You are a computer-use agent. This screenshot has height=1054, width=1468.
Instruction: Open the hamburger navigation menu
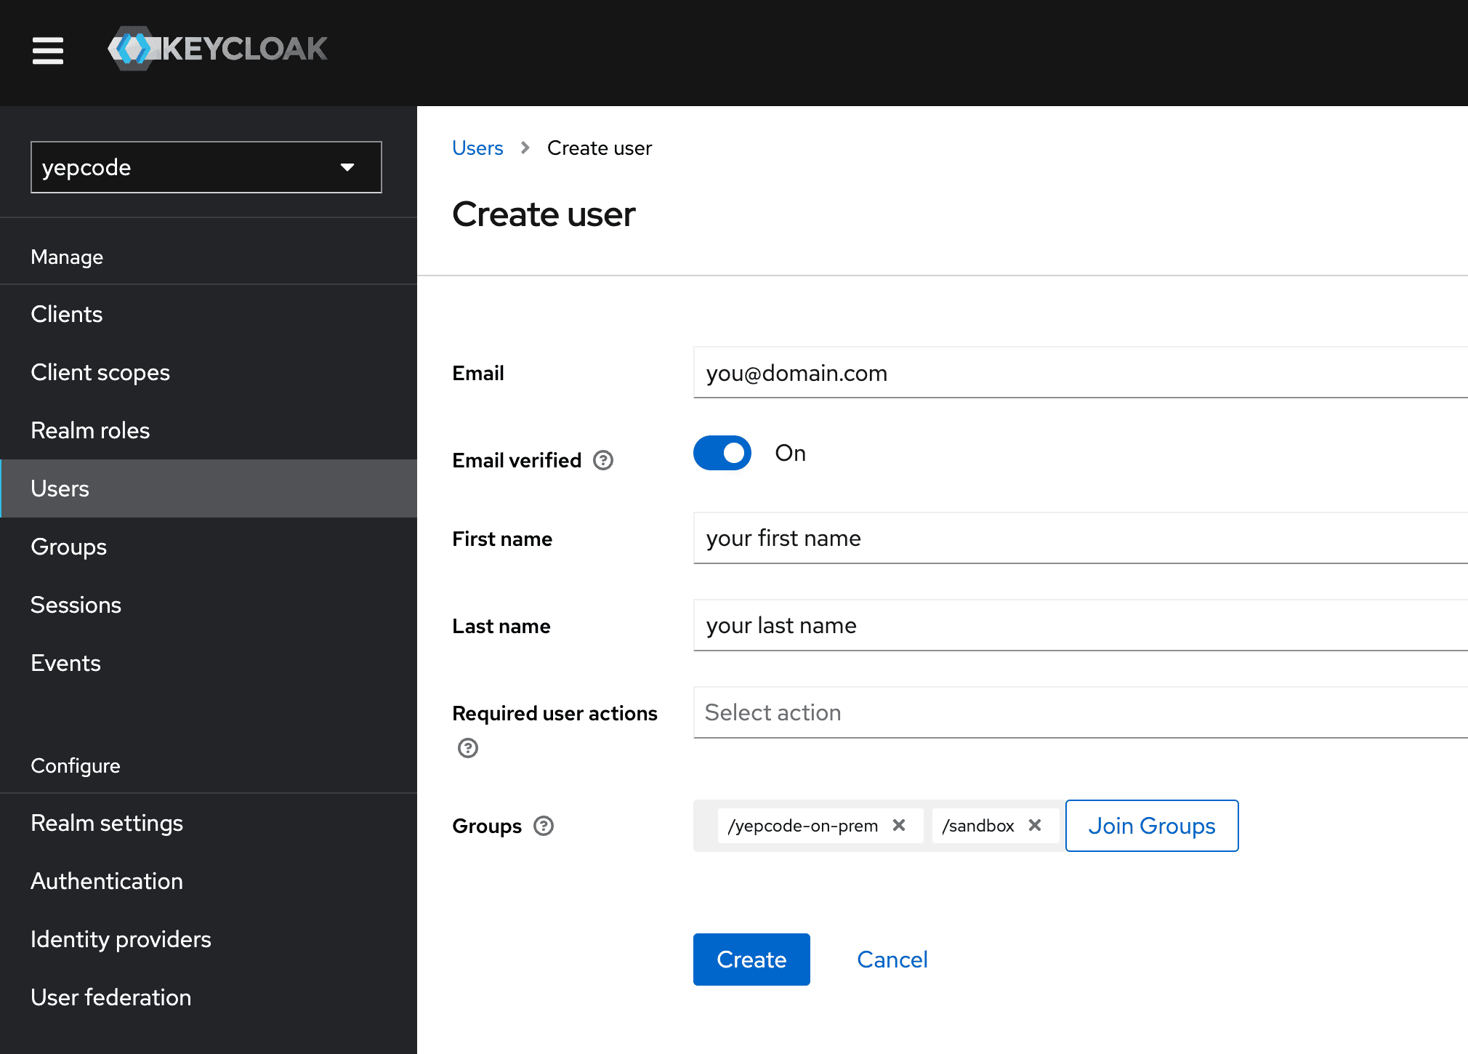pos(48,51)
